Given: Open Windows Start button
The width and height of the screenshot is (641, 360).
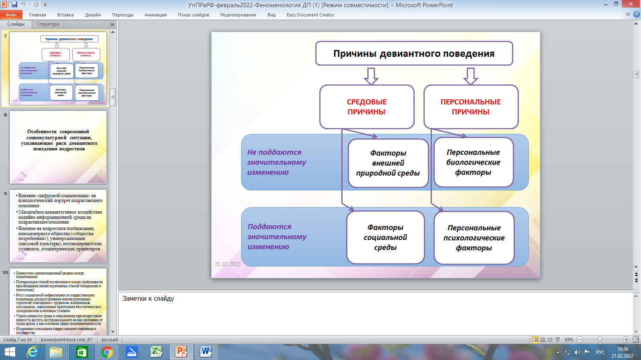Looking at the screenshot, I should coord(10,352).
